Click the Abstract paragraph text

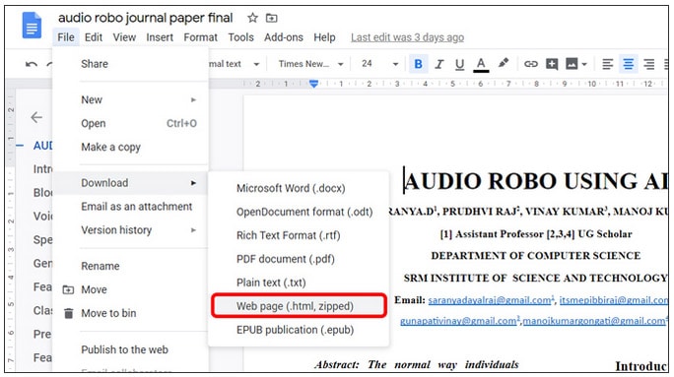[416, 364]
